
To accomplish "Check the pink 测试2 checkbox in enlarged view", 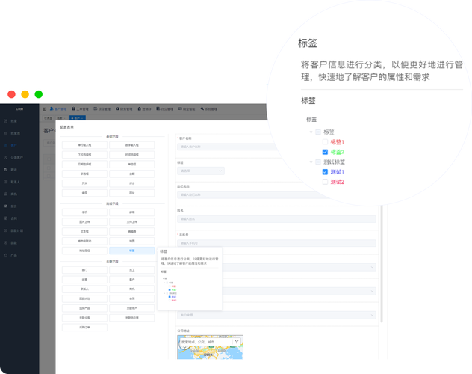I will (325, 182).
